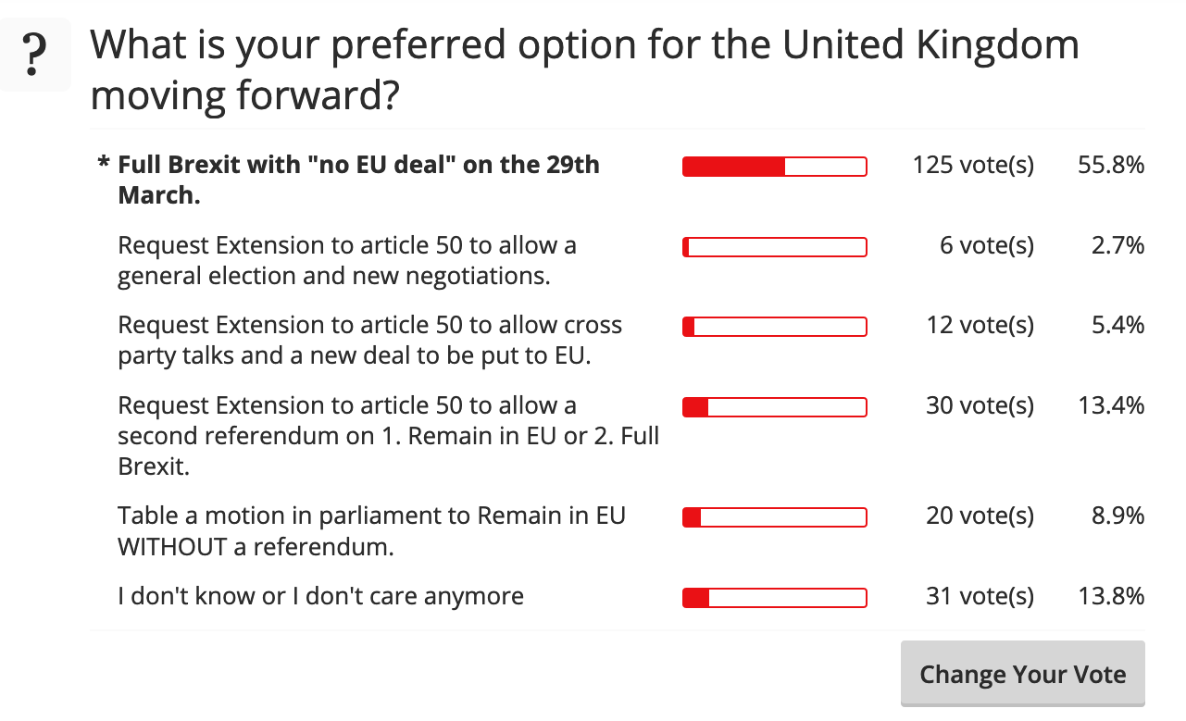Select the Full Brexit "no EU deal" option
Image resolution: width=1186 pixels, height=721 pixels.
pos(358,180)
